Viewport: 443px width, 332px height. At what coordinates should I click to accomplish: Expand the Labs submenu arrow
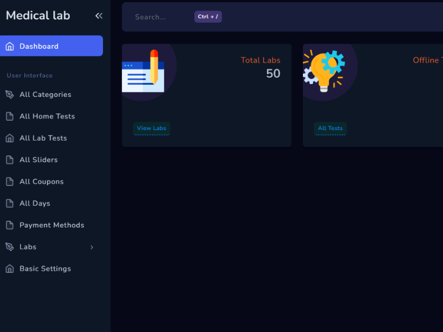point(92,247)
